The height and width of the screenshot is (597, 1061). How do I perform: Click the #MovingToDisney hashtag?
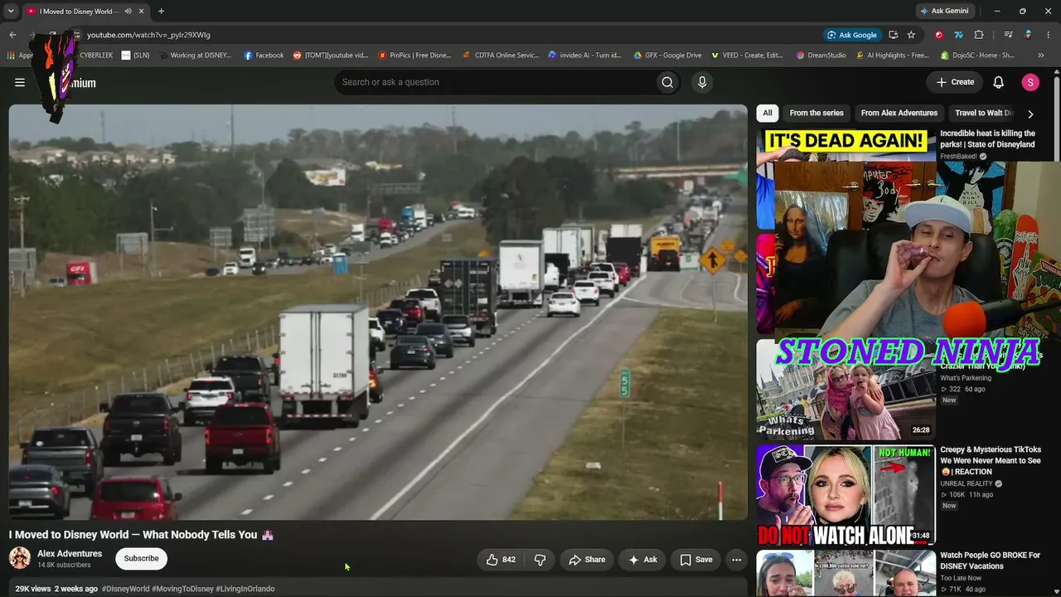[182, 589]
